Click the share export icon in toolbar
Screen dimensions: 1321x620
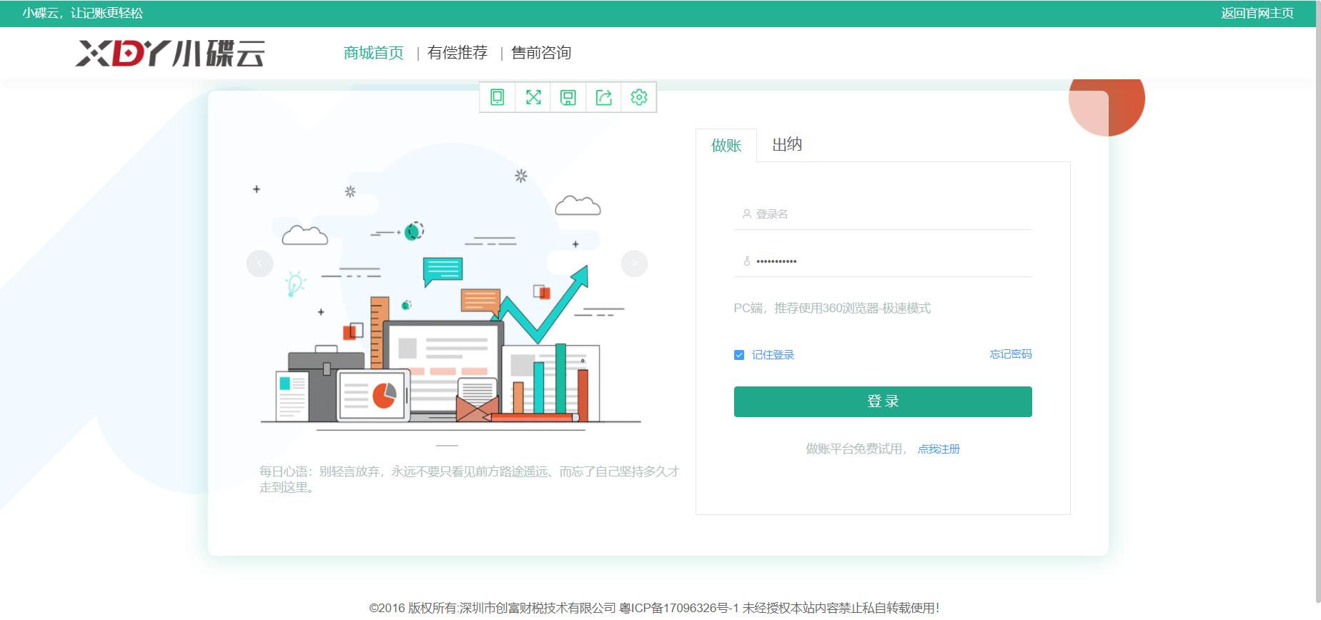coord(604,97)
